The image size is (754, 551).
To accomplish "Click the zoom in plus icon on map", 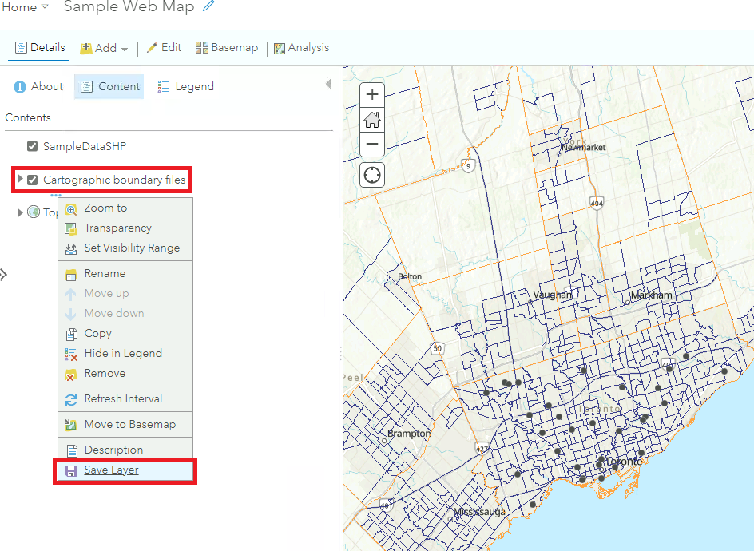I will click(371, 94).
